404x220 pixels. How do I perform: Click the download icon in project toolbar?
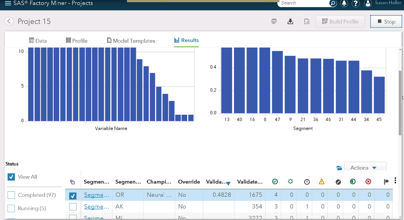click(290, 21)
